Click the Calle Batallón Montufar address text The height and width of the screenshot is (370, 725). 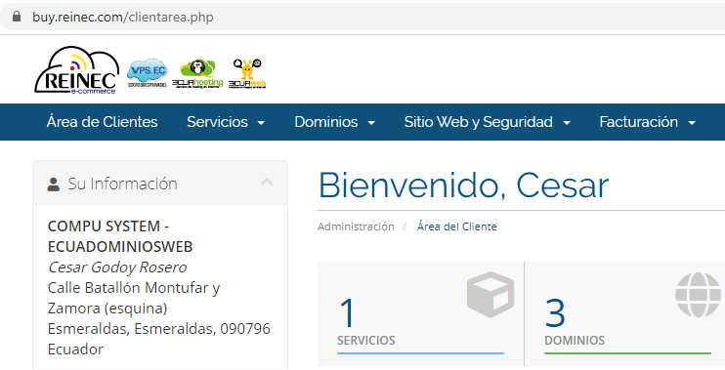[x=134, y=298]
